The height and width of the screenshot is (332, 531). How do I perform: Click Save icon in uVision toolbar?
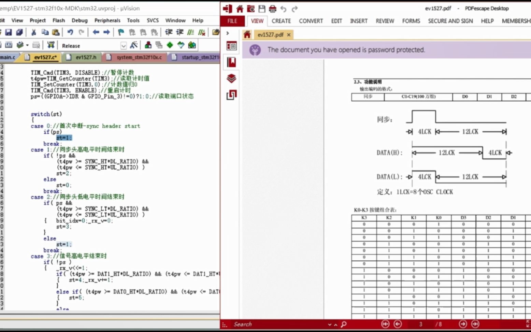click(9, 32)
